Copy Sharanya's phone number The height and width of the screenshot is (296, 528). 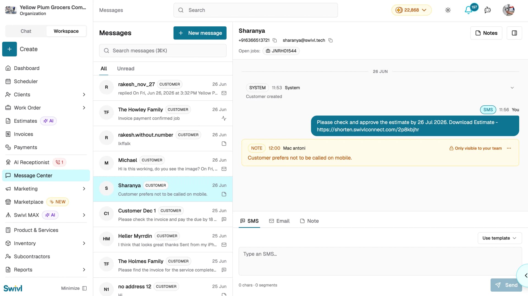coord(275,40)
